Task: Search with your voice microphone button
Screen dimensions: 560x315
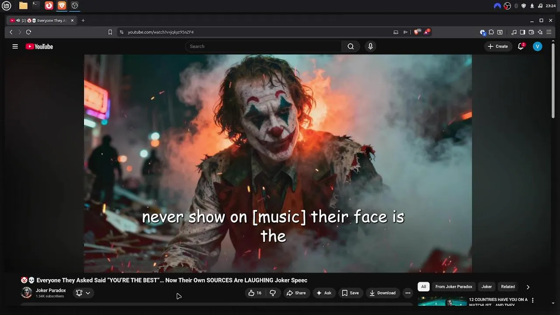Action: [371, 46]
